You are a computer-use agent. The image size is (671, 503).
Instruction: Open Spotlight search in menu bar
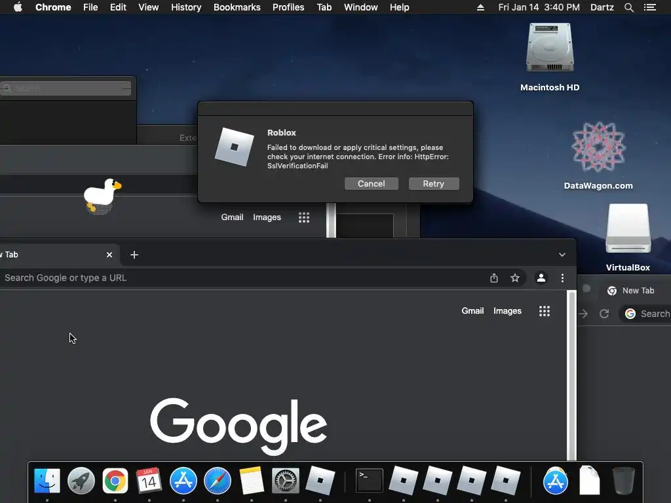tap(628, 7)
